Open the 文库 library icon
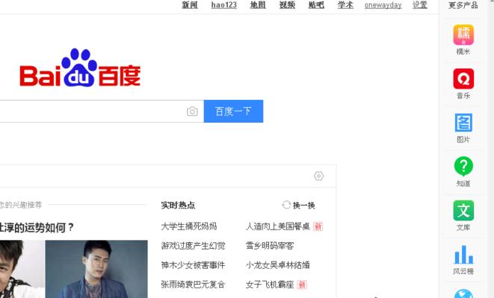494x298 pixels. click(x=463, y=210)
